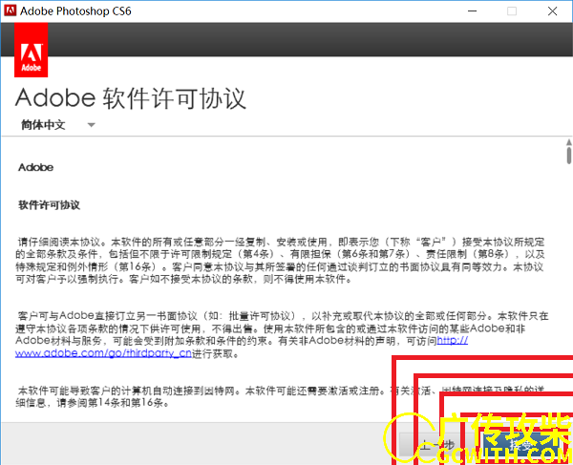This screenshot has width=573, height=465.
Task: Click the paragraph starting with 请仔细阅读本协议
Action: (280, 261)
